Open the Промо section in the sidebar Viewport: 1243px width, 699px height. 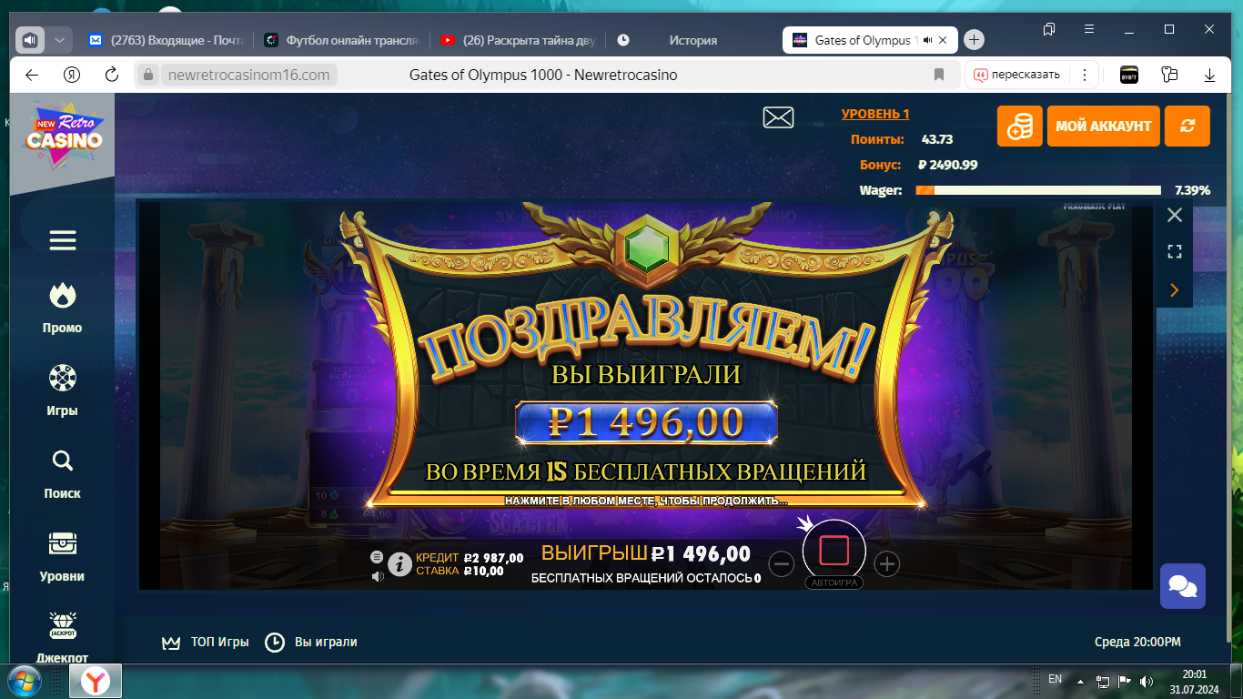pyautogui.click(x=63, y=308)
